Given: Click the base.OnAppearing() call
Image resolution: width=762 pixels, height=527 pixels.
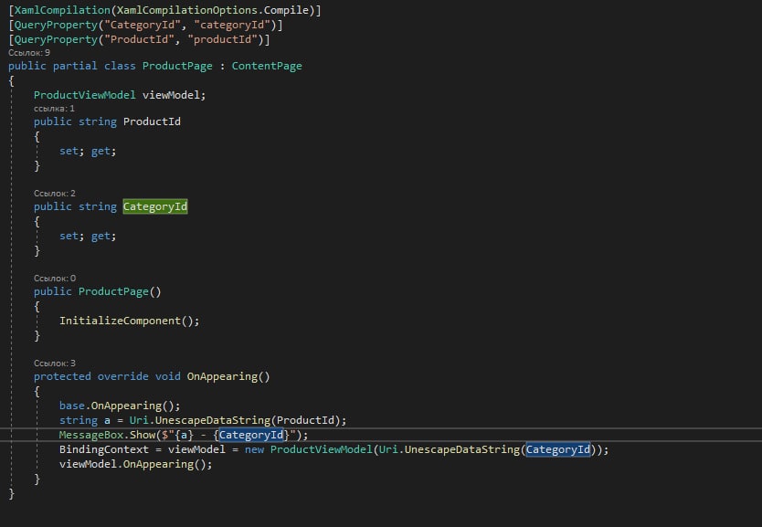Looking at the screenshot, I should (x=120, y=406).
